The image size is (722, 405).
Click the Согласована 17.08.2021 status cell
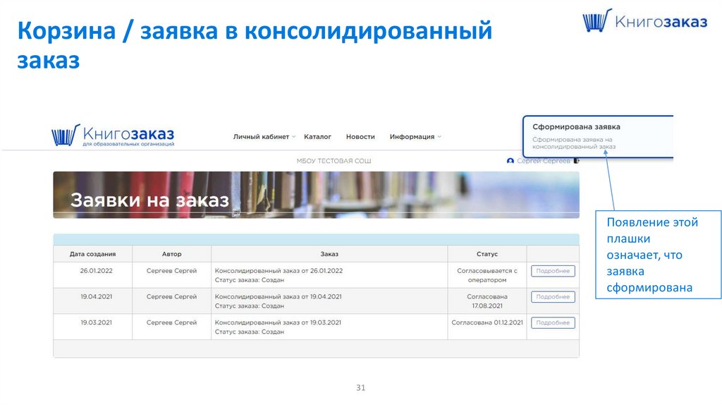point(487,301)
